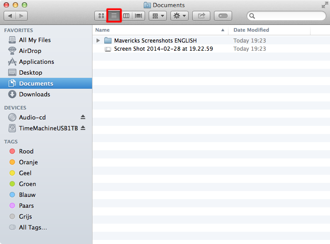The image size is (330, 244).
Task: Open All My Files in sidebar
Action: point(46,40)
